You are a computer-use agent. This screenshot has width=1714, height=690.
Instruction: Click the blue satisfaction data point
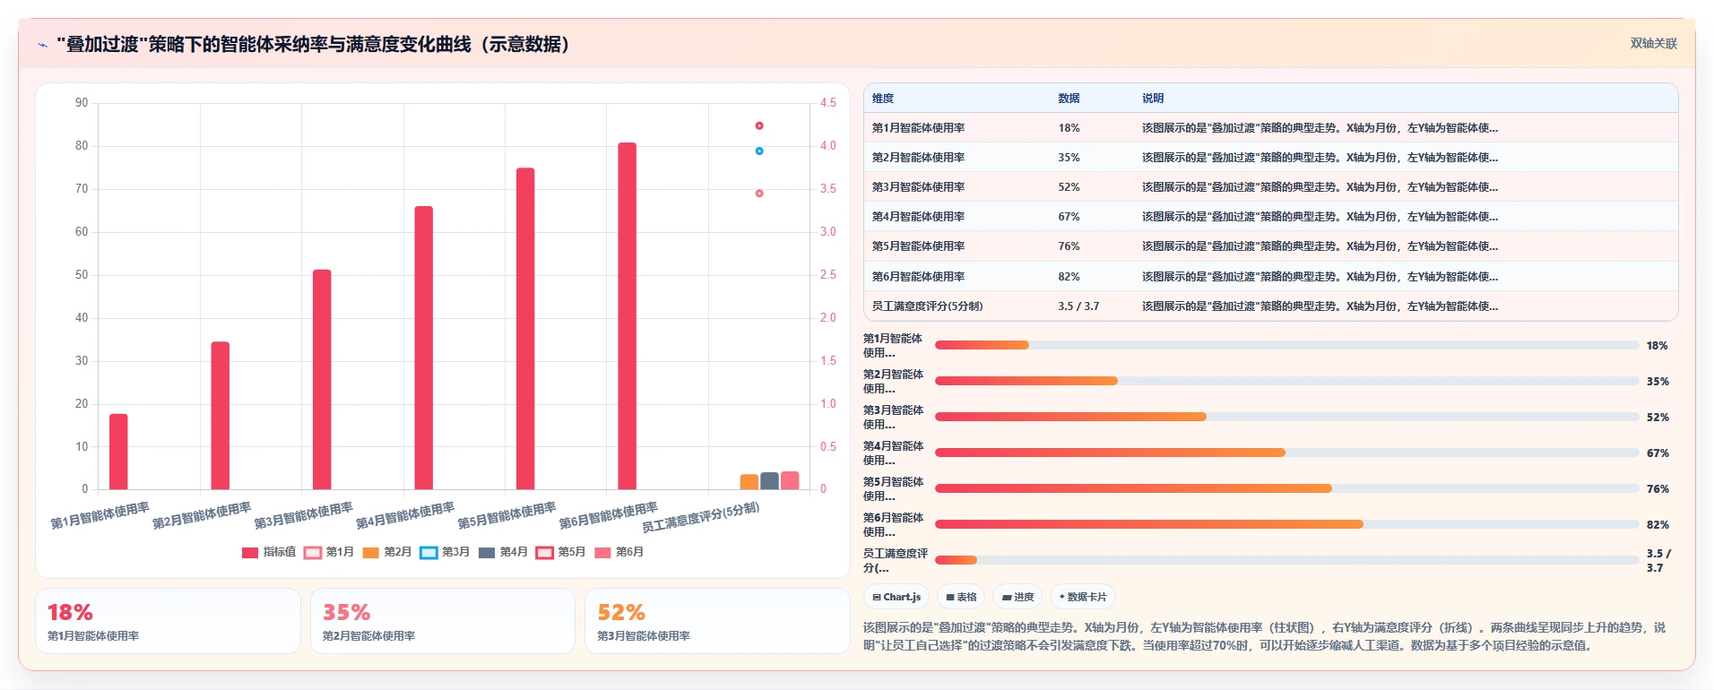coord(759,151)
